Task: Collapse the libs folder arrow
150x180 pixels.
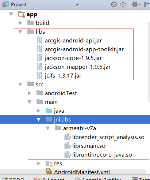Action: coord(20,32)
